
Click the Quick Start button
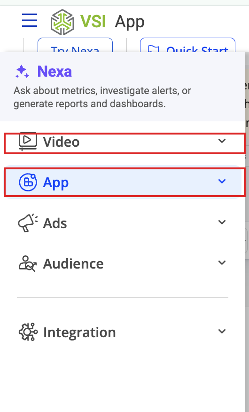187,45
